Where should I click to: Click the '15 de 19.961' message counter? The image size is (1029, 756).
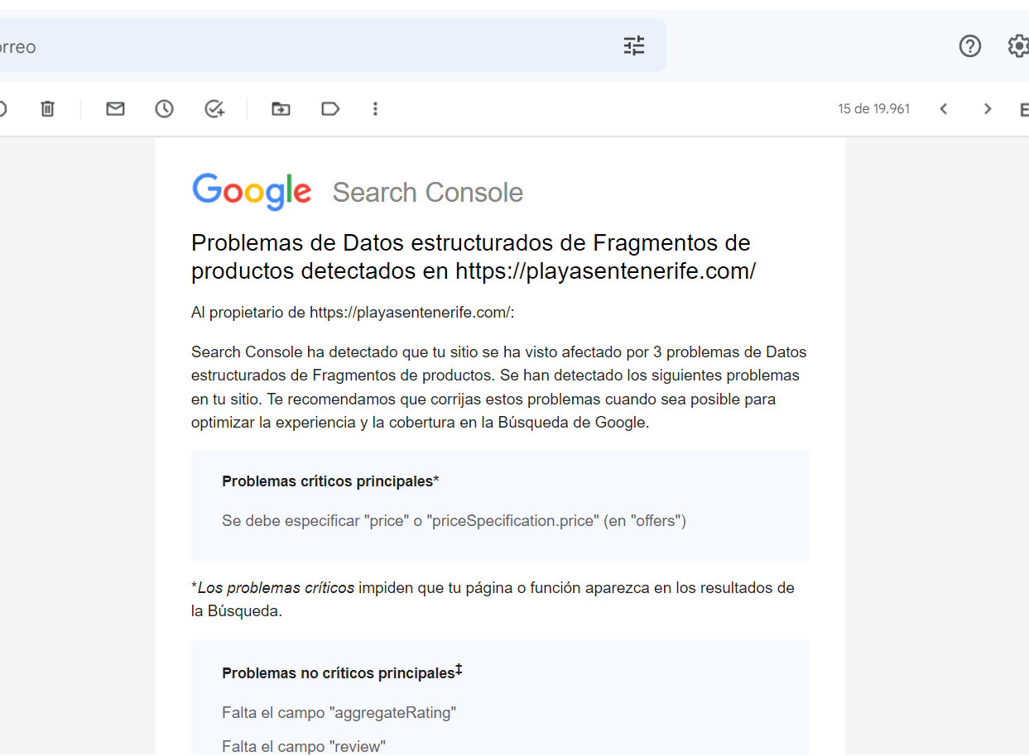pyautogui.click(x=873, y=109)
